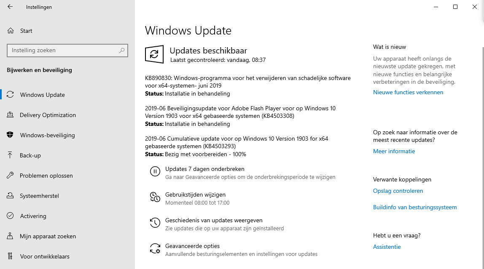Image resolution: width=484 pixels, height=269 pixels.
Task: Click Opslag controleren link
Action: (x=398, y=191)
